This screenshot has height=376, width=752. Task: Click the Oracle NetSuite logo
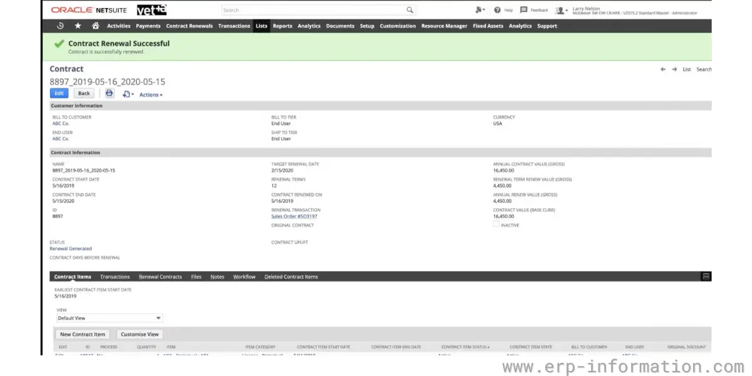coord(90,10)
